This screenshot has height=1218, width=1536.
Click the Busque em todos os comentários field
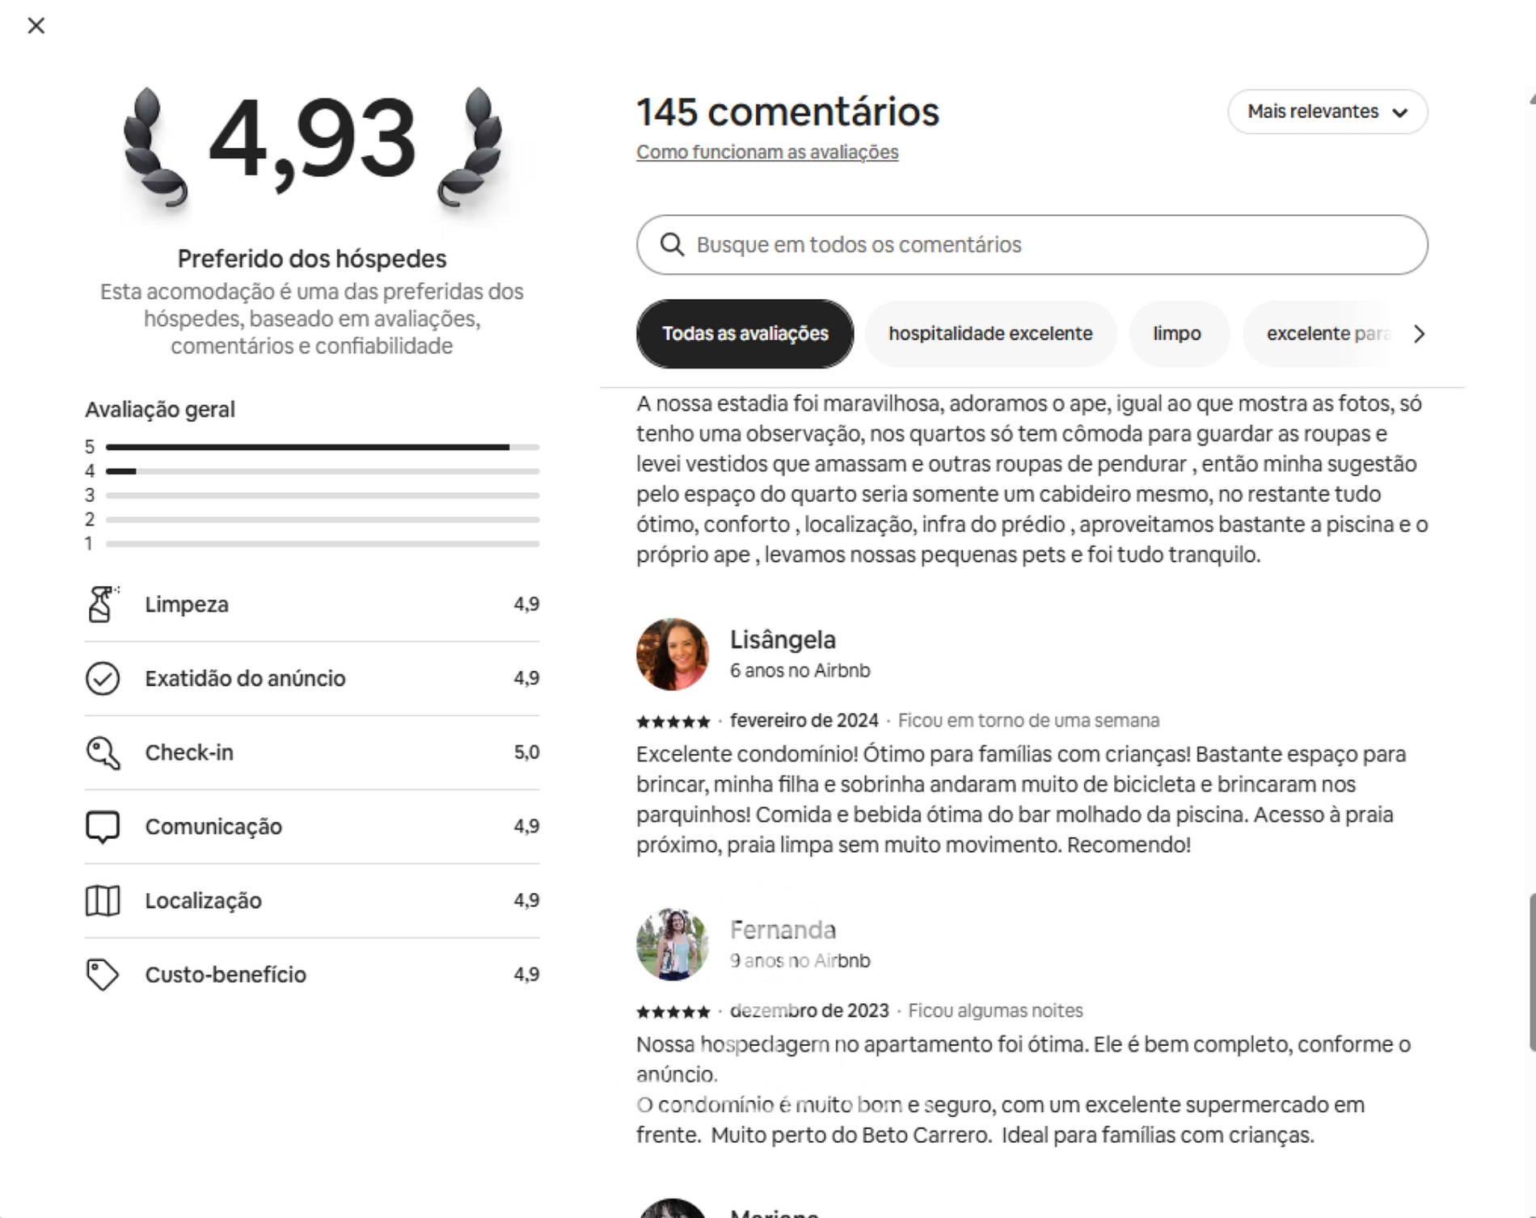[1051, 245]
